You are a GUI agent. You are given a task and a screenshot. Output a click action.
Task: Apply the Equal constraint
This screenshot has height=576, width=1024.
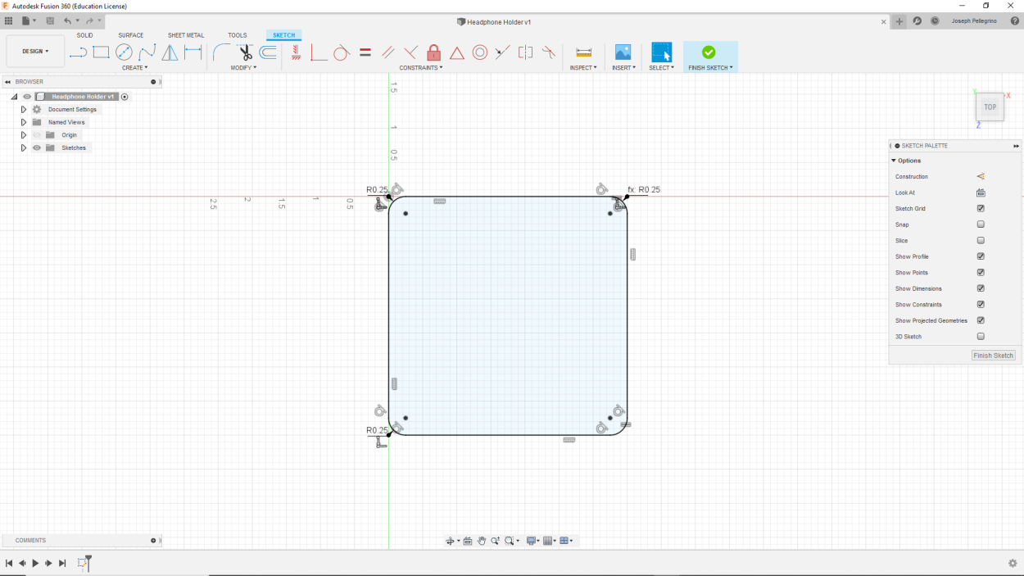[x=365, y=52]
